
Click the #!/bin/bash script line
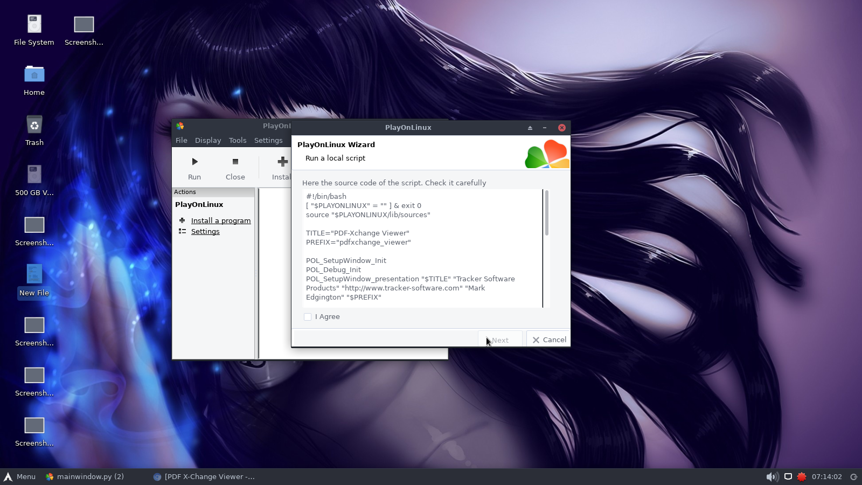(x=326, y=196)
